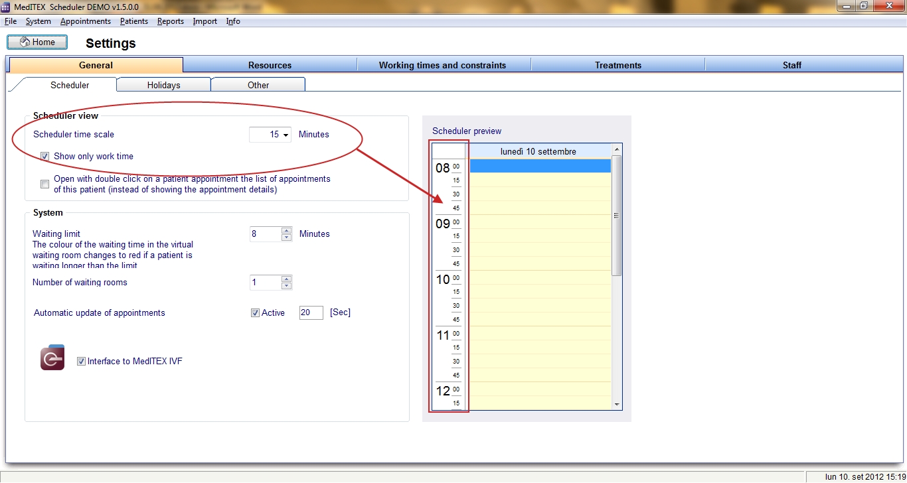Viewport: 907px width, 483px height.
Task: Click preview scrollbar up arrow
Action: 617,149
